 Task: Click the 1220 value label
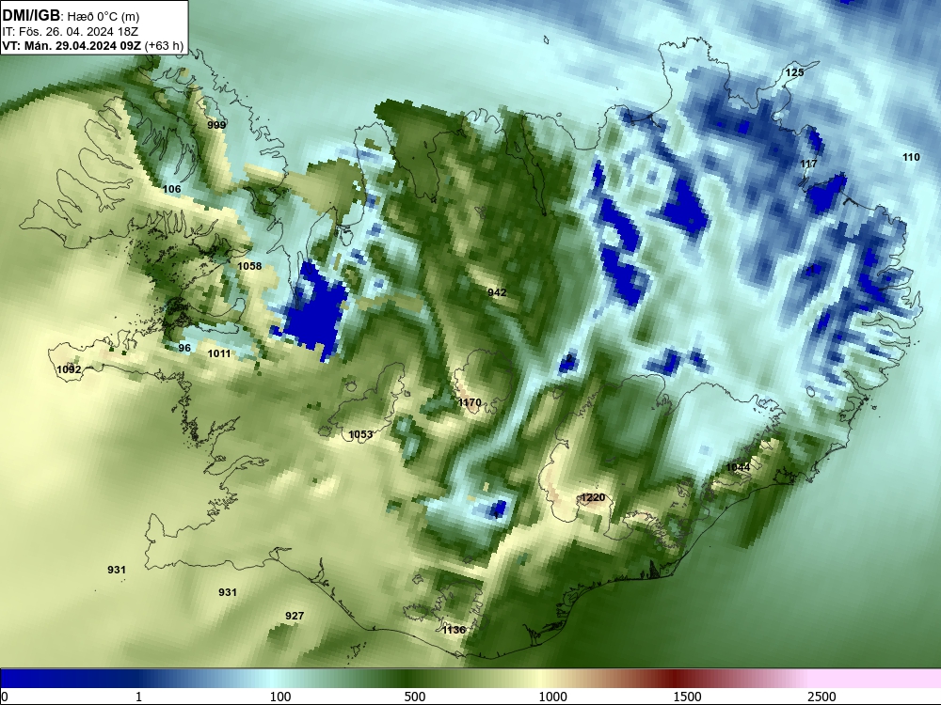coord(593,497)
